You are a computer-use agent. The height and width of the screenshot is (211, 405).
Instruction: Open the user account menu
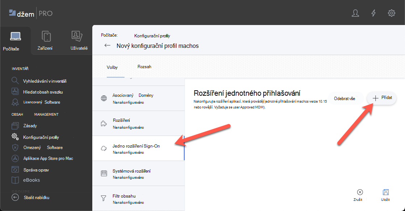click(355, 13)
